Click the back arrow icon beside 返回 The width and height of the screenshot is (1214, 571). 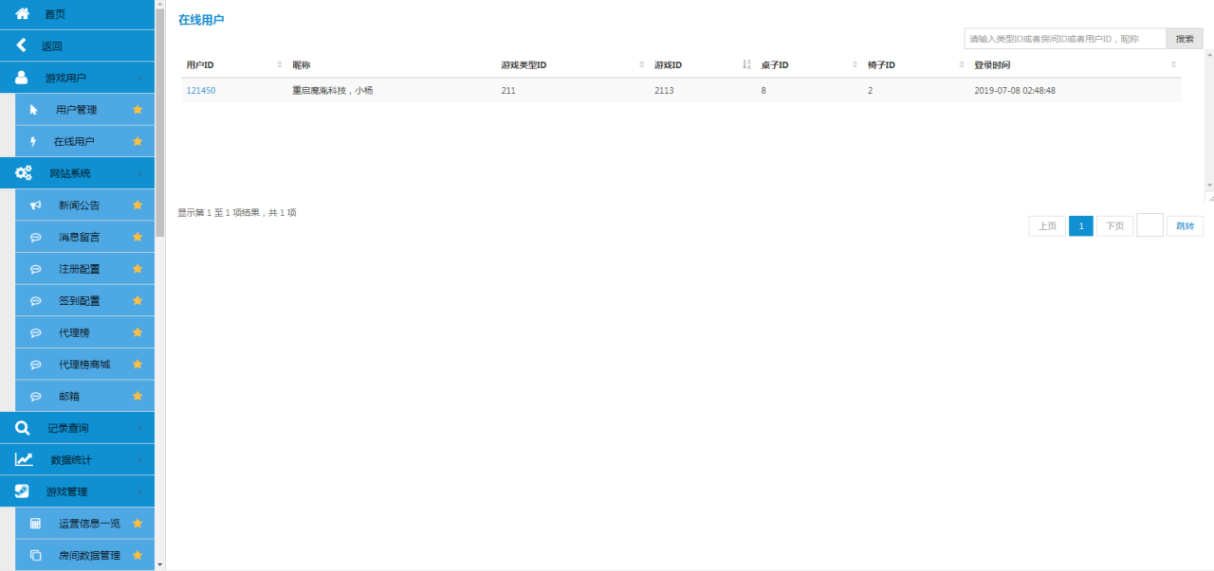coord(21,45)
